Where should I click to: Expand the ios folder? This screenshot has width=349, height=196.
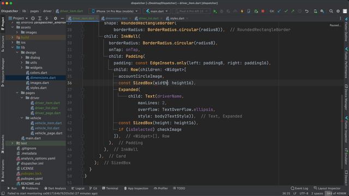(13, 42)
